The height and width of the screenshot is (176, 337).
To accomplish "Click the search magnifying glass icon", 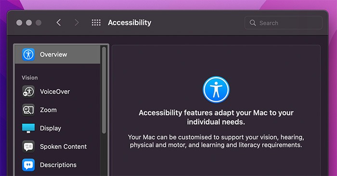I will [253, 23].
